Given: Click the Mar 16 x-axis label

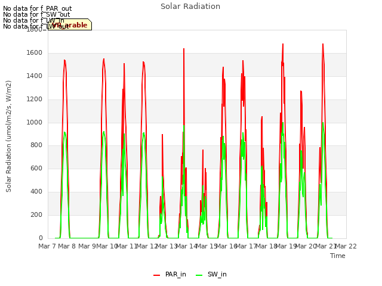Looking at the screenshot, I should pyautogui.click(x=226, y=246).
